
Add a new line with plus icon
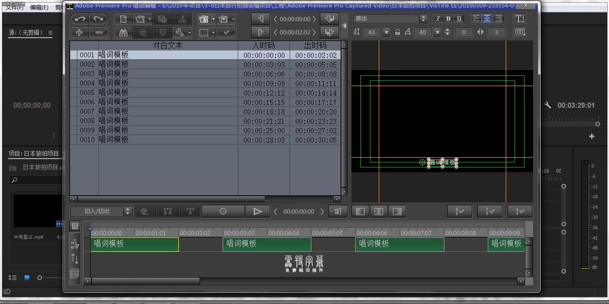pyautogui.click(x=80, y=32)
